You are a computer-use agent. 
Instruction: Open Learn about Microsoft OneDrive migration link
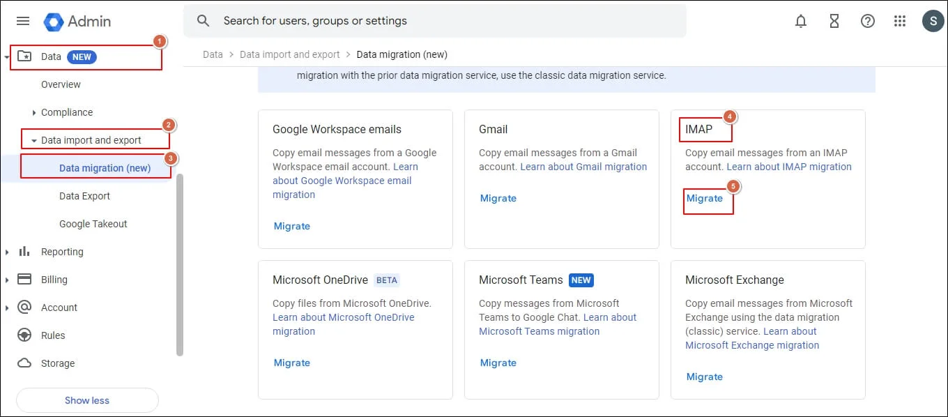pos(344,324)
